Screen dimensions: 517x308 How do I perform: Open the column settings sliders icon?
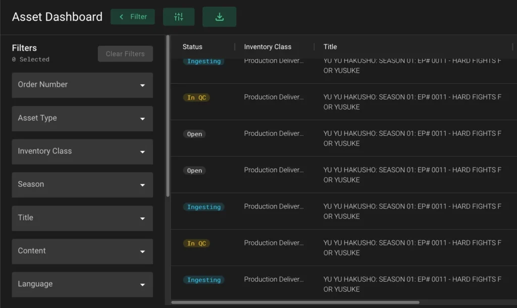pyautogui.click(x=179, y=17)
